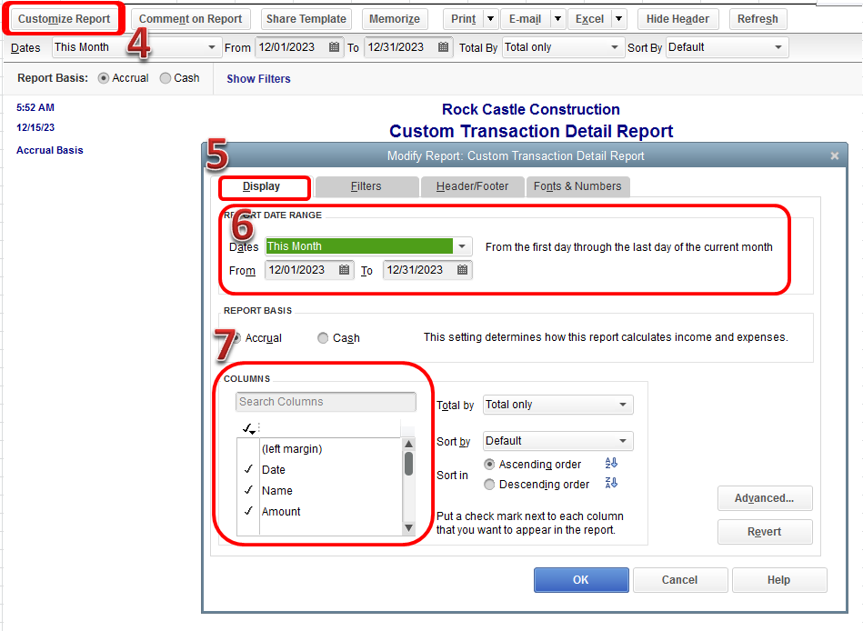Click the Customize Report button

click(64, 19)
